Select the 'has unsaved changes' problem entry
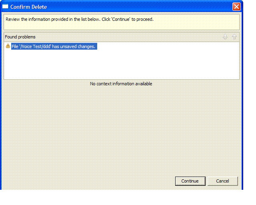This screenshot has height=205, width=256. [x=54, y=46]
